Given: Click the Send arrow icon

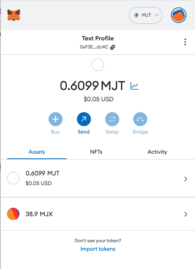Looking at the screenshot, I should click(x=84, y=119).
